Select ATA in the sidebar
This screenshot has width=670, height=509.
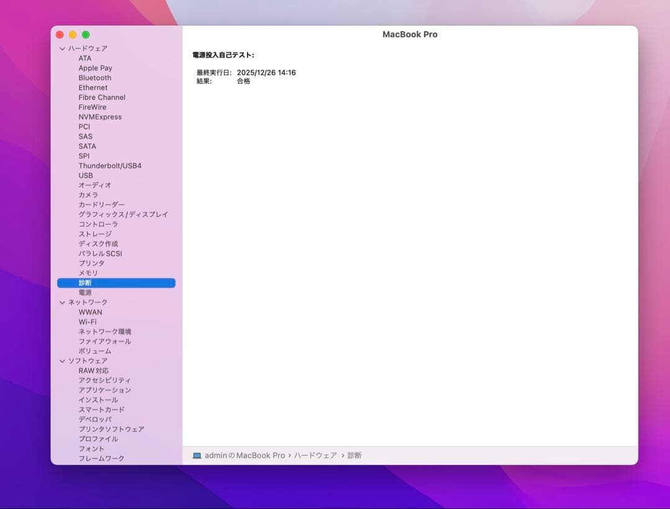85,58
